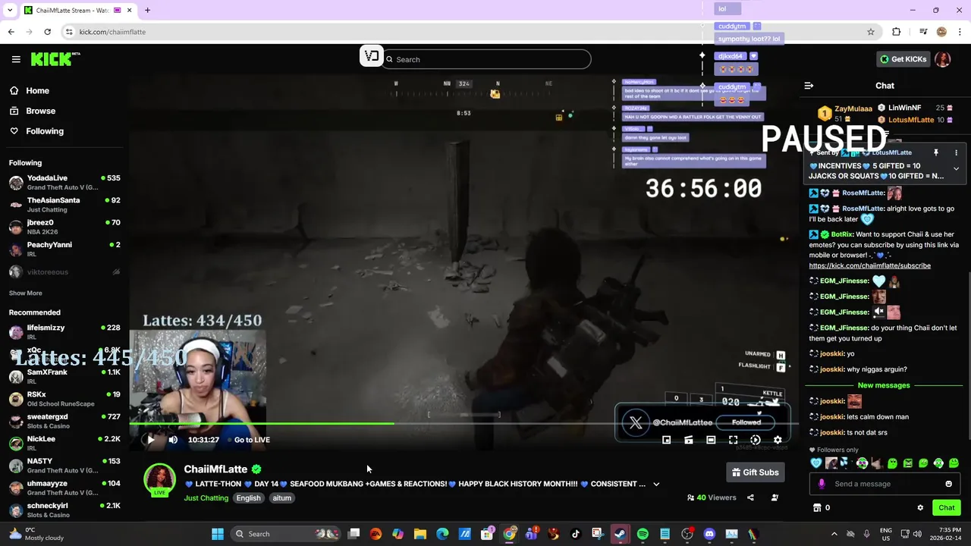The image size is (971, 546).
Task: Open PeachyYanni channel in sidebar
Action: (x=64, y=249)
